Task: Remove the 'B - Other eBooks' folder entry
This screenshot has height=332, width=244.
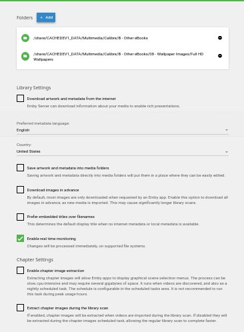Action: tap(220, 38)
